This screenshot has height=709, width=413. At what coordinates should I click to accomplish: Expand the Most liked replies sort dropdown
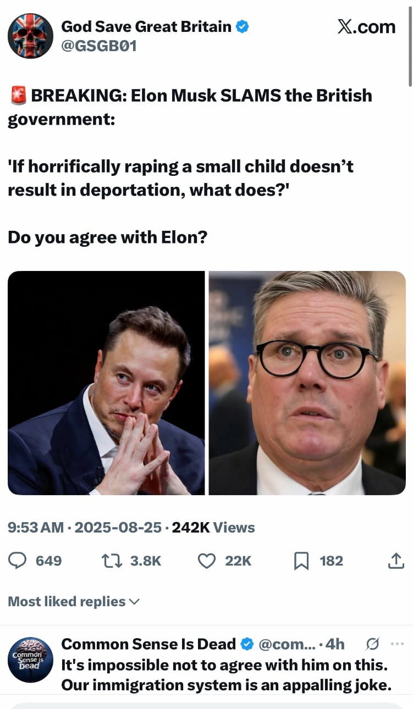pyautogui.click(x=74, y=602)
